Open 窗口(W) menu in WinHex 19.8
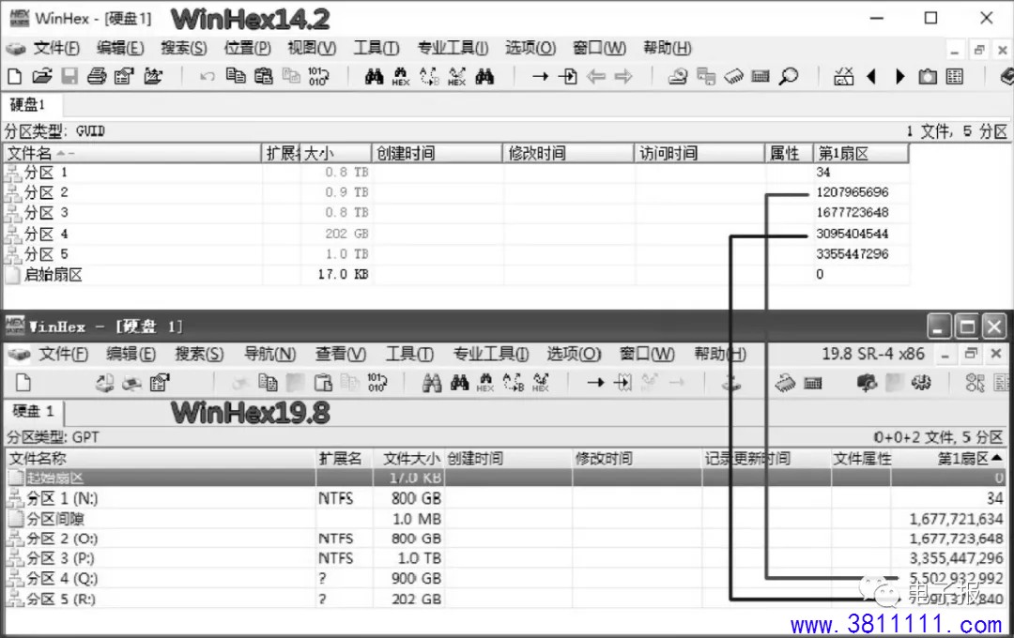The height and width of the screenshot is (638, 1014). pyautogui.click(x=647, y=355)
